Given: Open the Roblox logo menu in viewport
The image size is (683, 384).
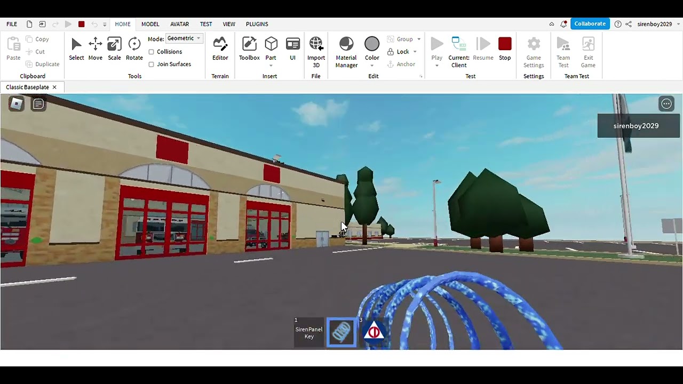Looking at the screenshot, I should (x=17, y=104).
